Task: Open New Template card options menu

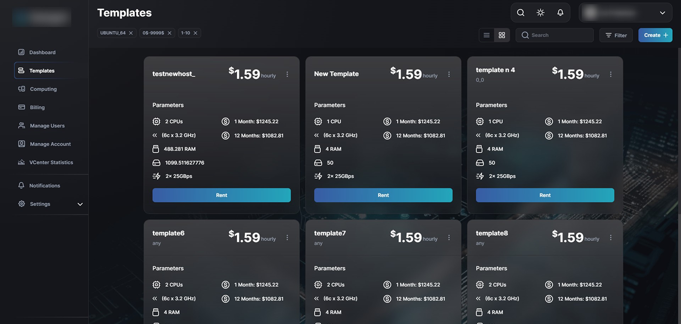Action: [449, 74]
